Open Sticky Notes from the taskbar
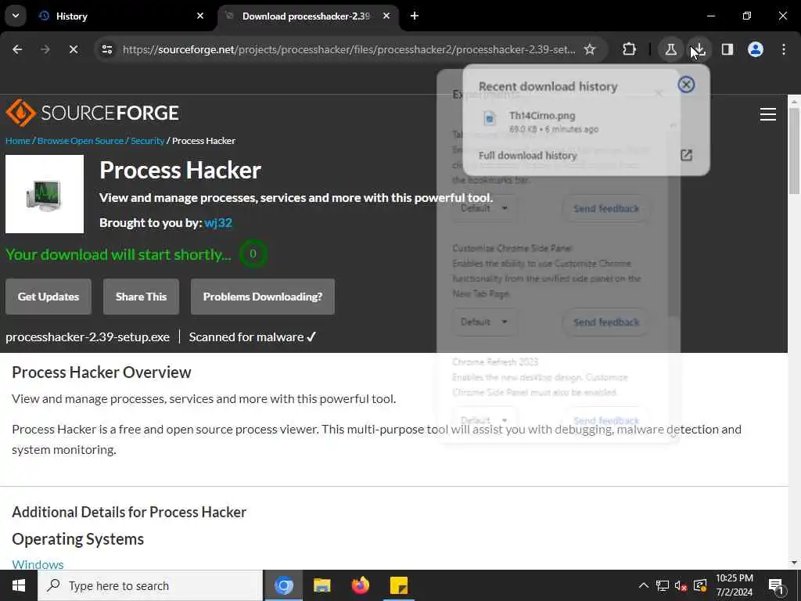The height and width of the screenshot is (601, 801). tap(398, 585)
